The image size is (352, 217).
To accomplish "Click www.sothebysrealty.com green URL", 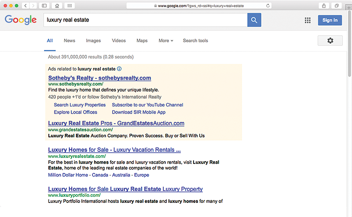I will tap(76, 84).
